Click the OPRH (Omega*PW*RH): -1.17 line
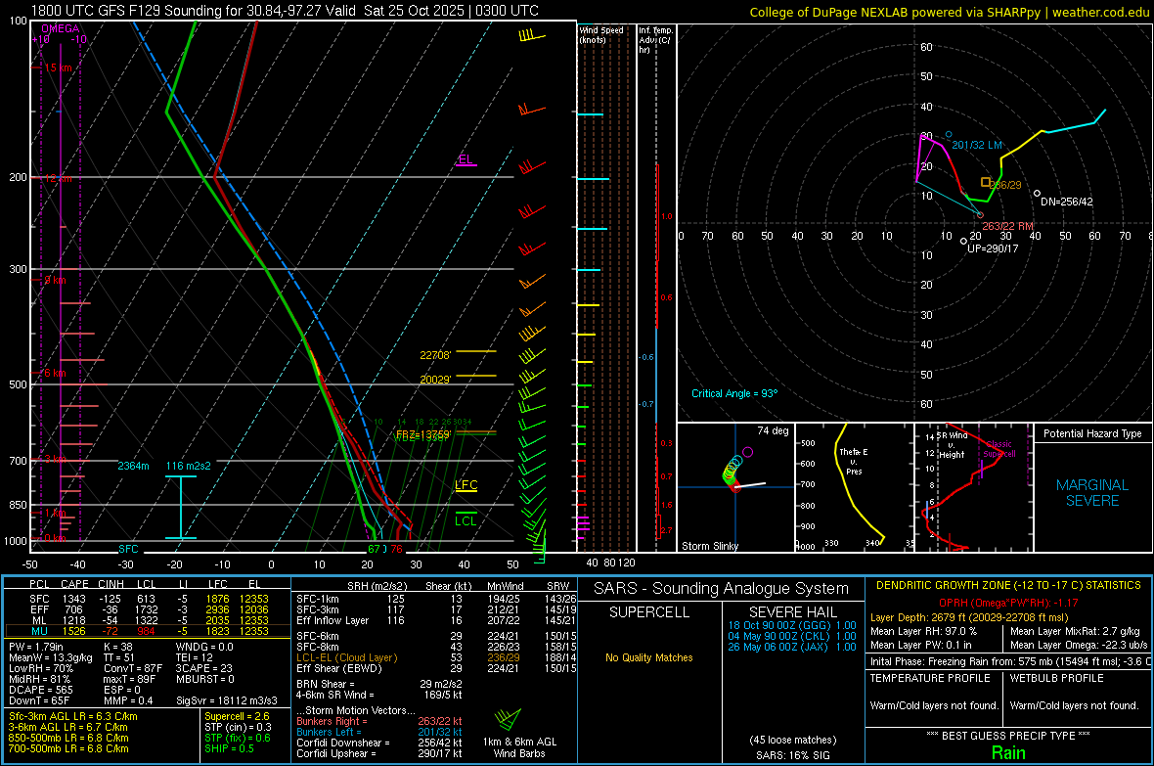 coord(1008,603)
